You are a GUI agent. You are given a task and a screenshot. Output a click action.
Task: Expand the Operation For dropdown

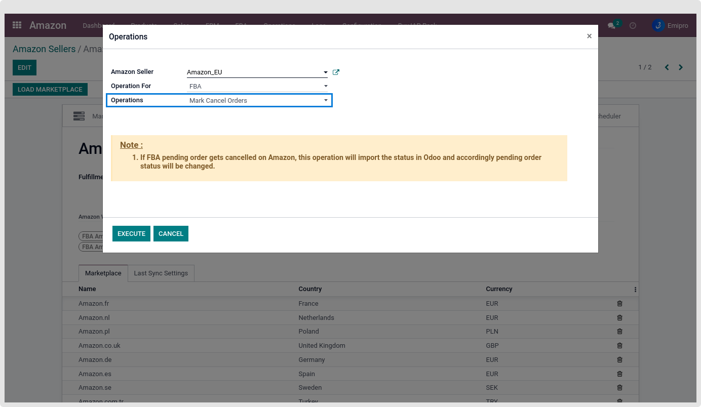[326, 87]
